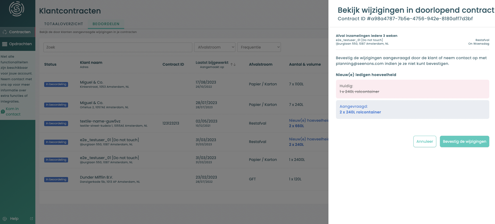Image resolution: width=495 pixels, height=224 pixels.
Task: Open the textile-name-guw5vz contract row
Action: 184,123
